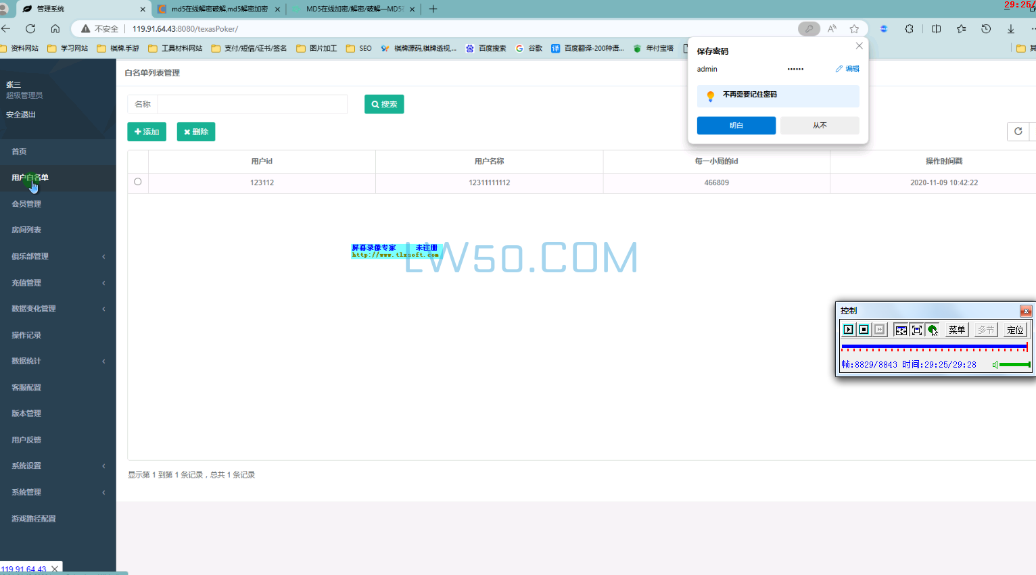This screenshot has height=575, width=1036.
Task: Click the 名称 search input field
Action: click(x=252, y=104)
